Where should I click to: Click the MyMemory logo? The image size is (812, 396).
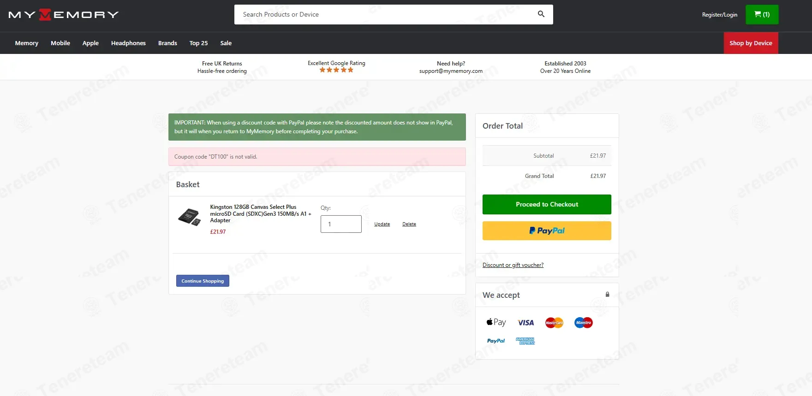[64, 15]
